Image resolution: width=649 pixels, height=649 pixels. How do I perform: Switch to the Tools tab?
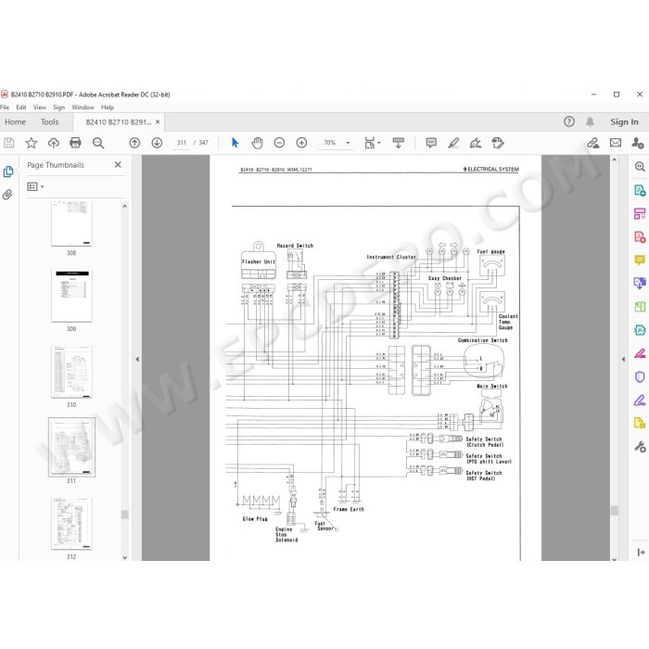pos(50,121)
